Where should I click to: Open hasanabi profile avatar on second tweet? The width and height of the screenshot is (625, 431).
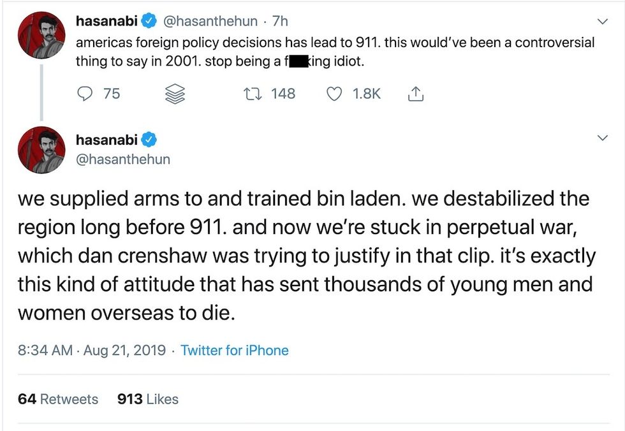point(41,150)
